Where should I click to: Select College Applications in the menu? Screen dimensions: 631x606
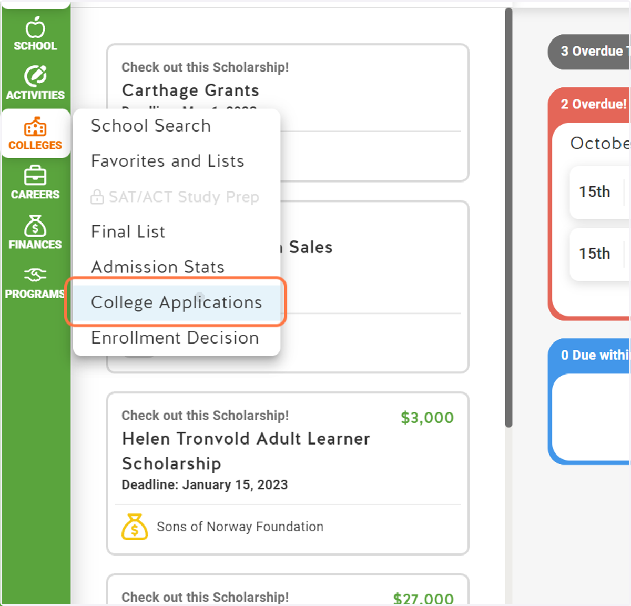[177, 302]
